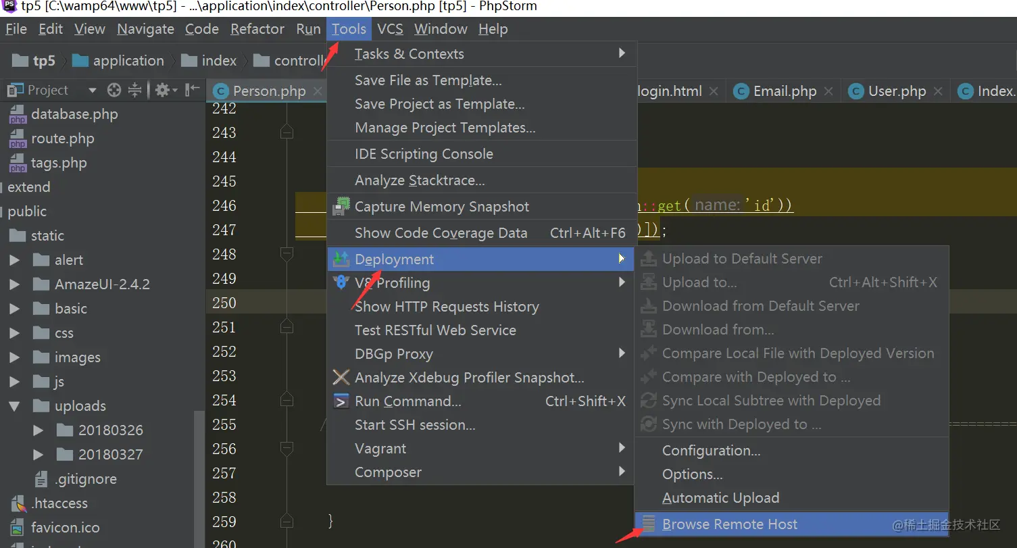This screenshot has height=548, width=1017.
Task: Expand the css folder
Action: [x=14, y=333]
